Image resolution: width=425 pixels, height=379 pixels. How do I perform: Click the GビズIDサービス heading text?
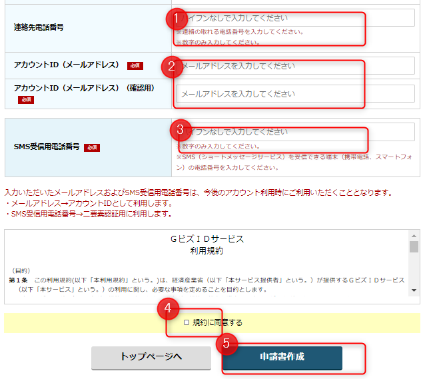pos(207,239)
